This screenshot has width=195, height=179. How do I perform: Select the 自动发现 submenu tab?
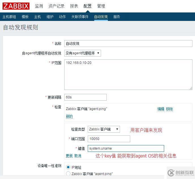[101, 17]
